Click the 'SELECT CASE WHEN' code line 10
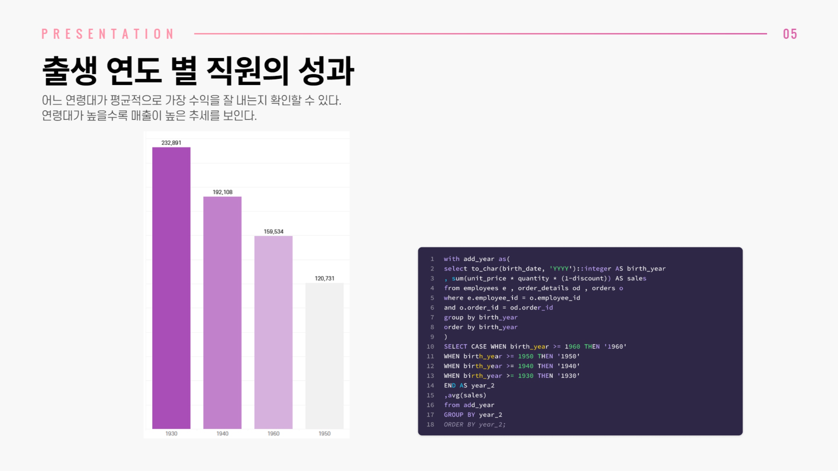The width and height of the screenshot is (838, 471). (x=535, y=347)
